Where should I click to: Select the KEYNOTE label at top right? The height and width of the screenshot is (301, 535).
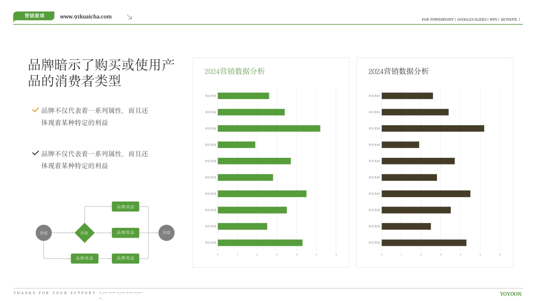pos(509,19)
